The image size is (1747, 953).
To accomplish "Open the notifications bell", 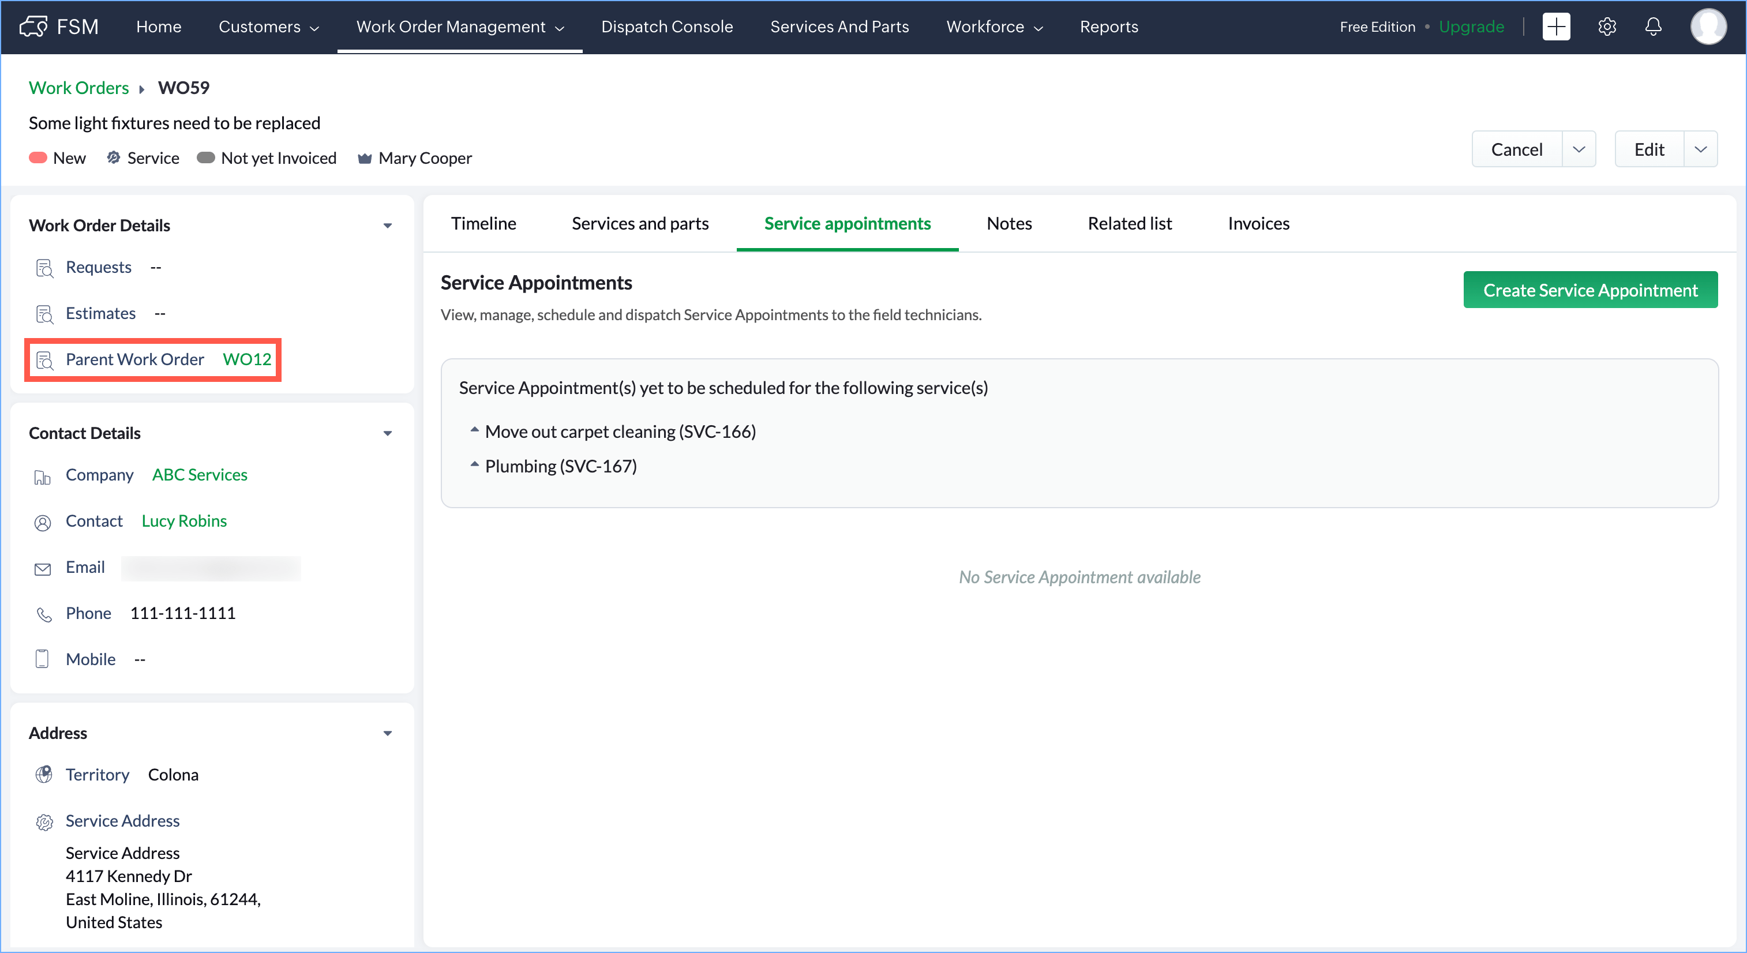I will coord(1654,27).
